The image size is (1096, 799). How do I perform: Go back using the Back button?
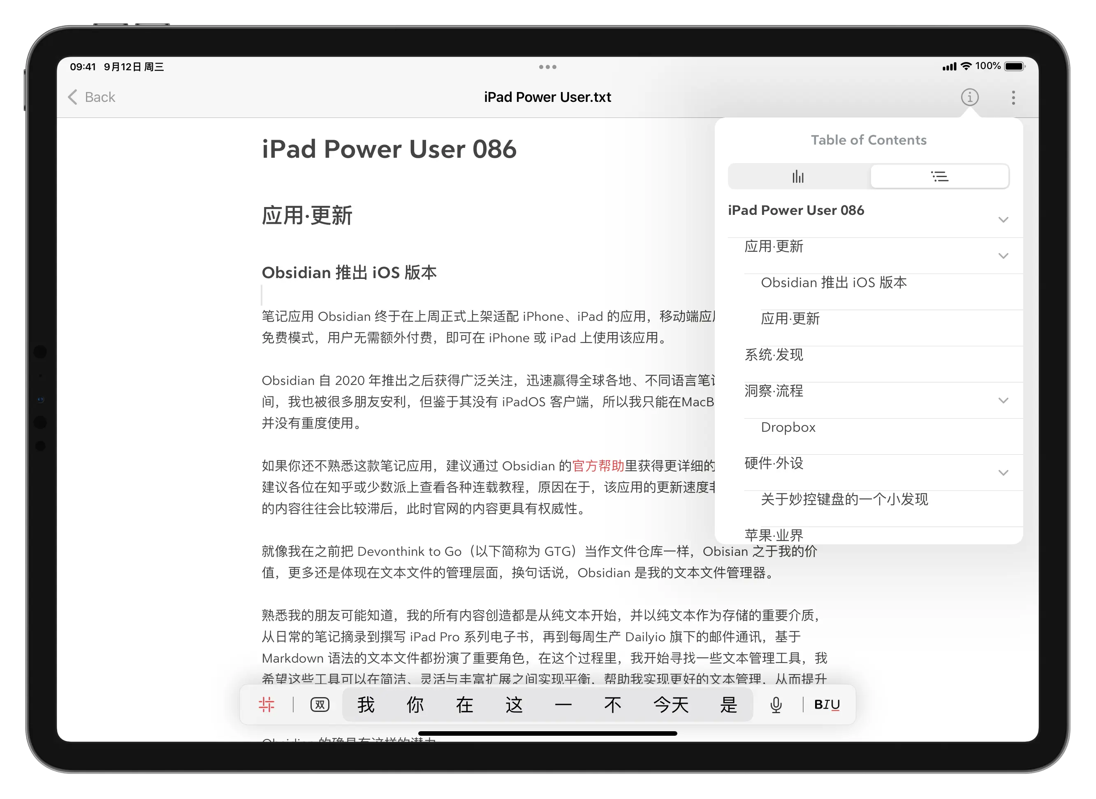(91, 97)
